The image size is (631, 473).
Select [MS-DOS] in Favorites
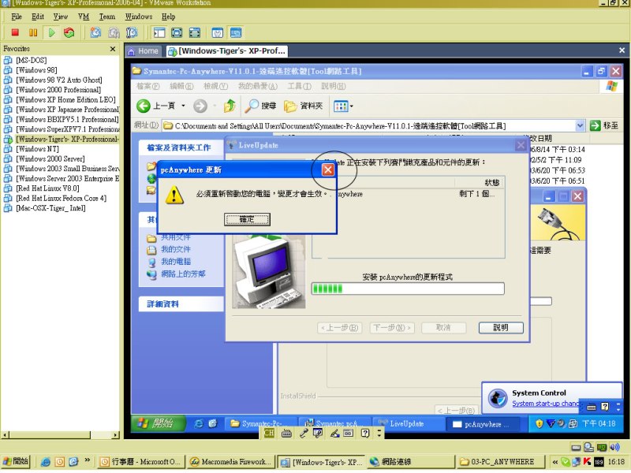point(31,61)
